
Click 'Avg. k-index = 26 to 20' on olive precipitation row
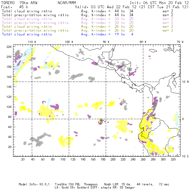pos(107,31)
